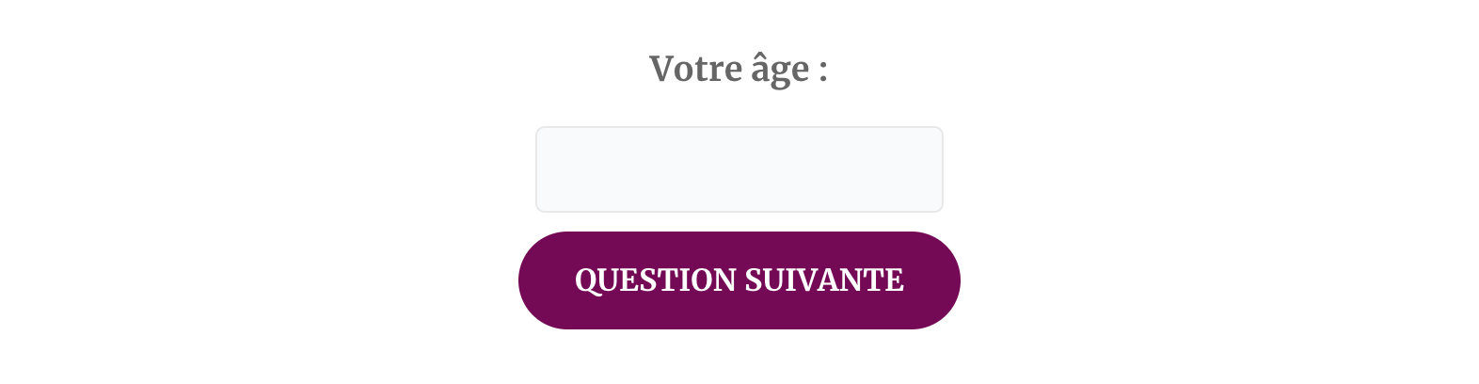Focus the input below the age prompt

coord(739,169)
